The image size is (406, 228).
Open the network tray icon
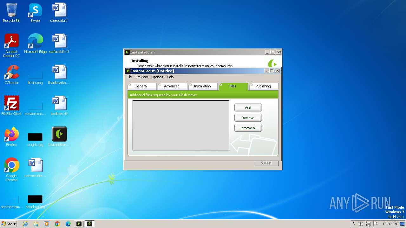[368, 224]
